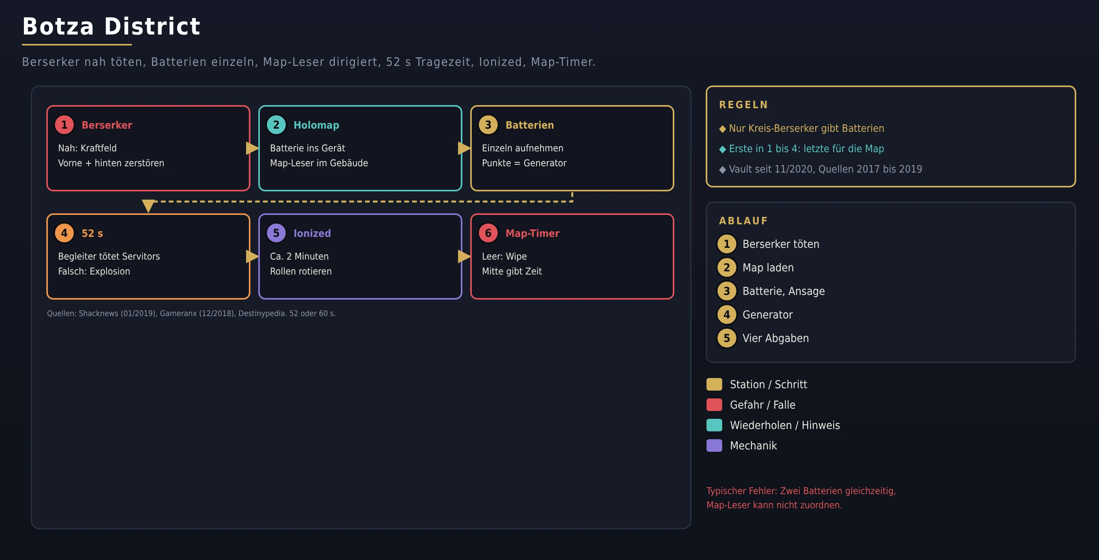
Task: Click the subtitle line starting 'Berserker nah töten'
Action: 309,62
